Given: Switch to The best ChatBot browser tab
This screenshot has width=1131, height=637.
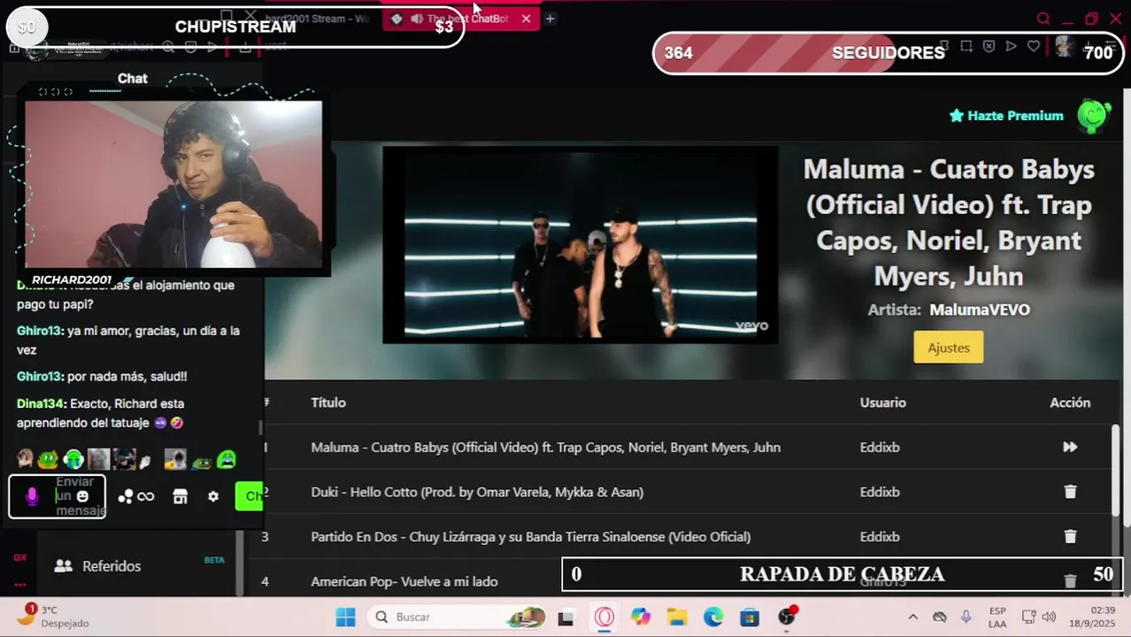Looking at the screenshot, I should (460, 19).
